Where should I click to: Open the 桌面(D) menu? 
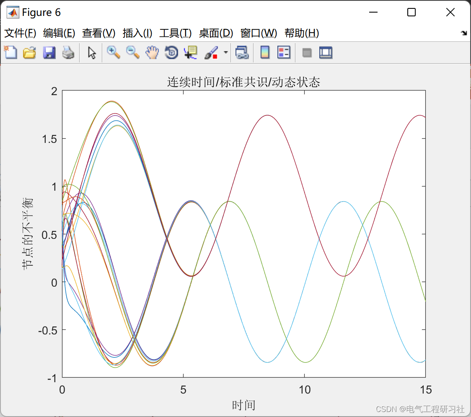point(216,33)
